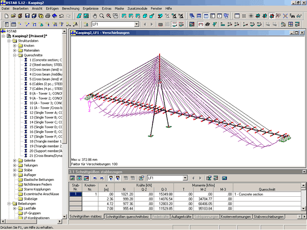This screenshot has height=230, width=307.
Task: Open the LF1 dropdown in results panel
Action: click(x=185, y=178)
